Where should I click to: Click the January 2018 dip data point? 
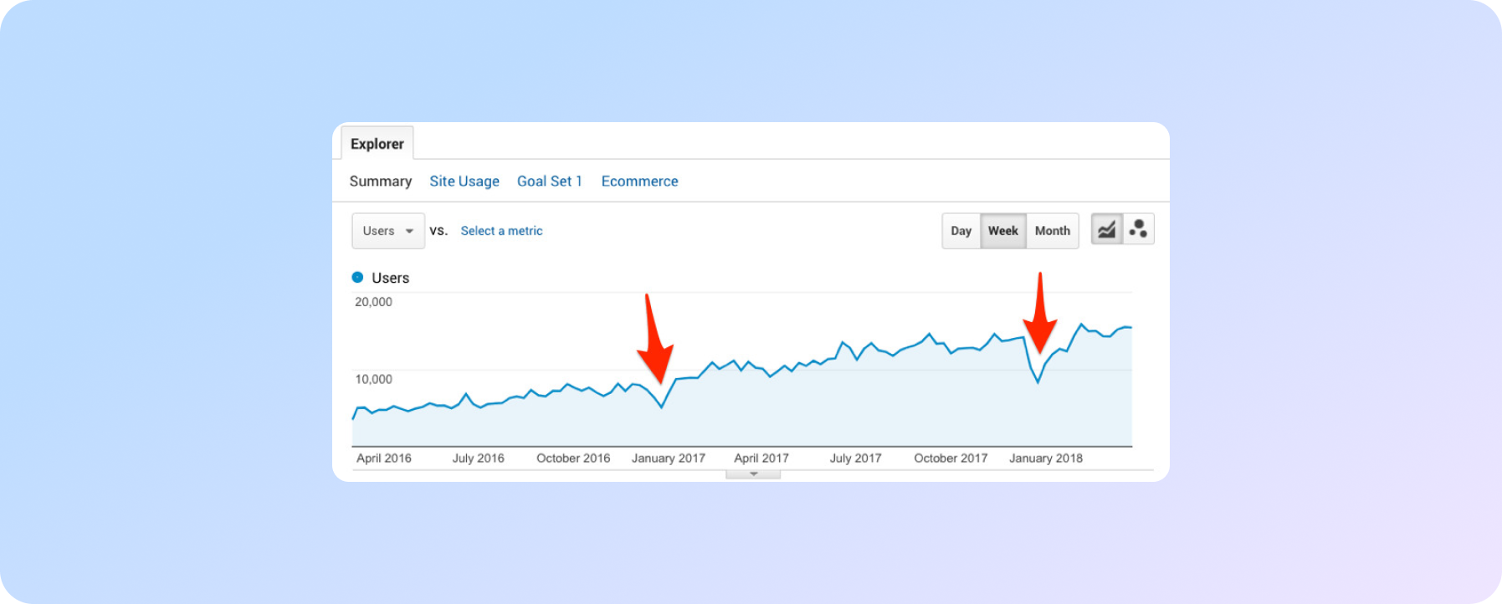click(1038, 382)
